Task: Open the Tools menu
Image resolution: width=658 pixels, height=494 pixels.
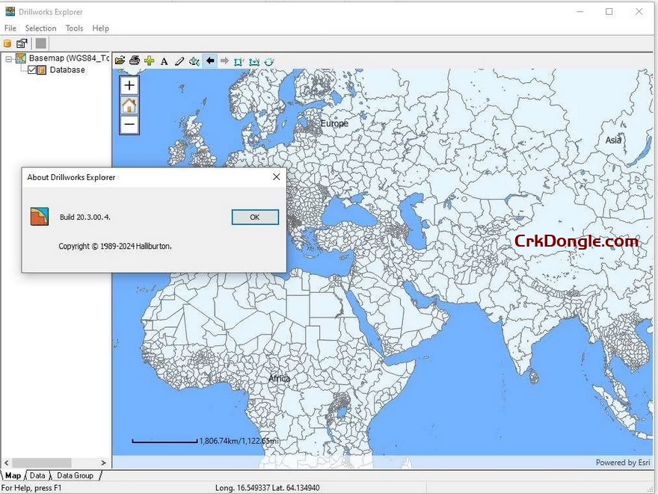Action: point(73,28)
